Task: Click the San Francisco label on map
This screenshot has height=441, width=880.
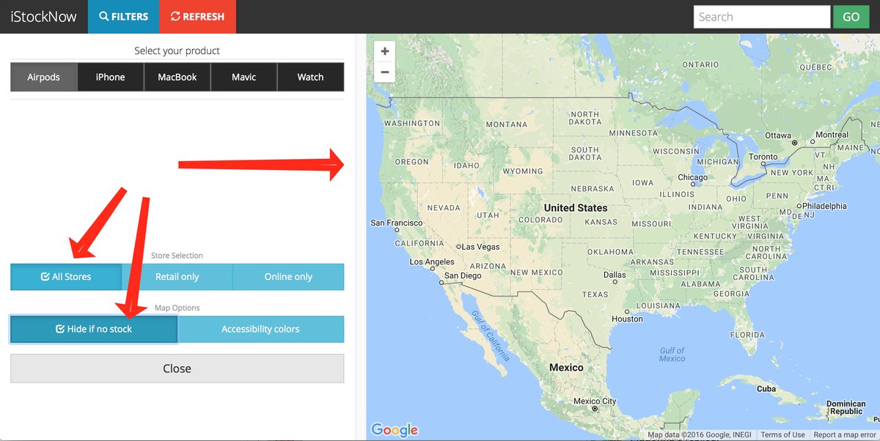Action: tap(397, 223)
